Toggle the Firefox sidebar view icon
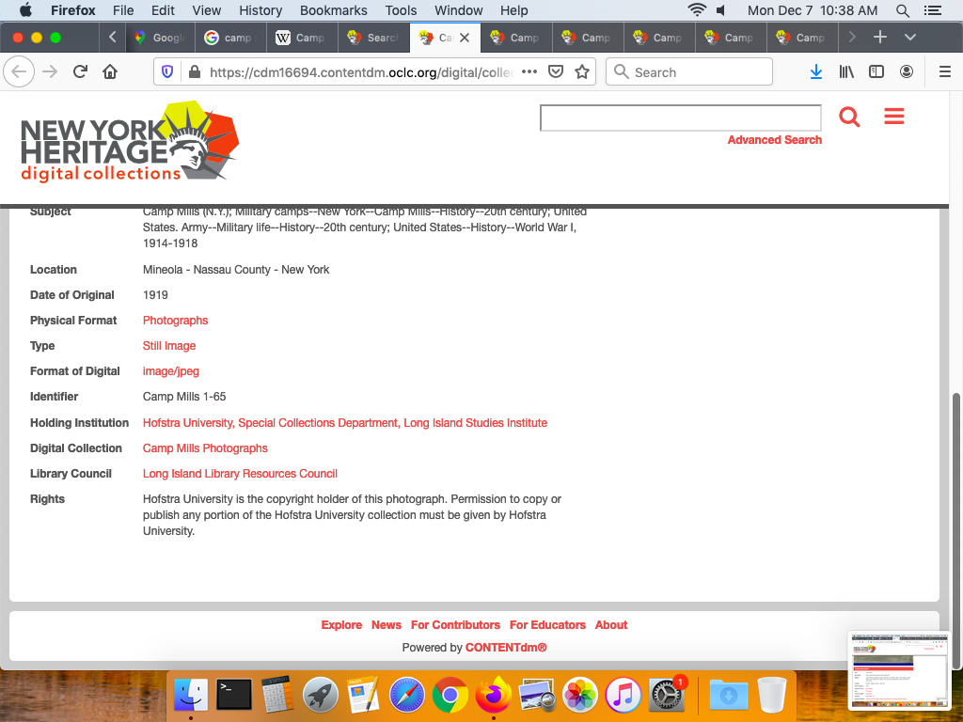Image resolution: width=963 pixels, height=722 pixels. pyautogui.click(x=876, y=72)
